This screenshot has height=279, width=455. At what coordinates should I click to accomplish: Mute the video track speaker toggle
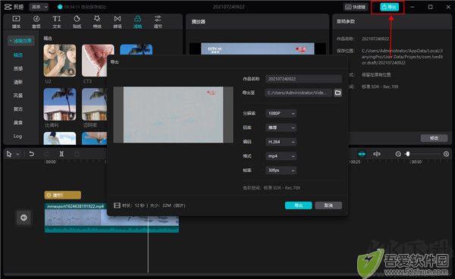tap(24, 218)
